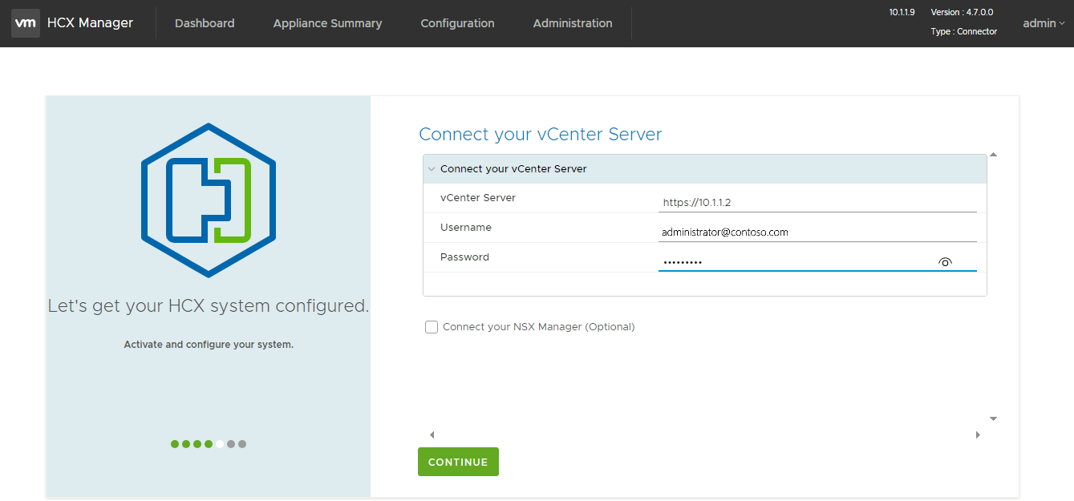
Task: Click the vCenter Server row label
Action: pos(478,197)
